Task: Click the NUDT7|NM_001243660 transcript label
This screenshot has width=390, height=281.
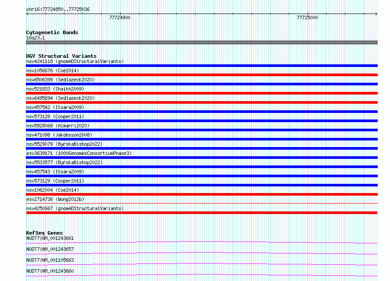Action: [x=50, y=271]
